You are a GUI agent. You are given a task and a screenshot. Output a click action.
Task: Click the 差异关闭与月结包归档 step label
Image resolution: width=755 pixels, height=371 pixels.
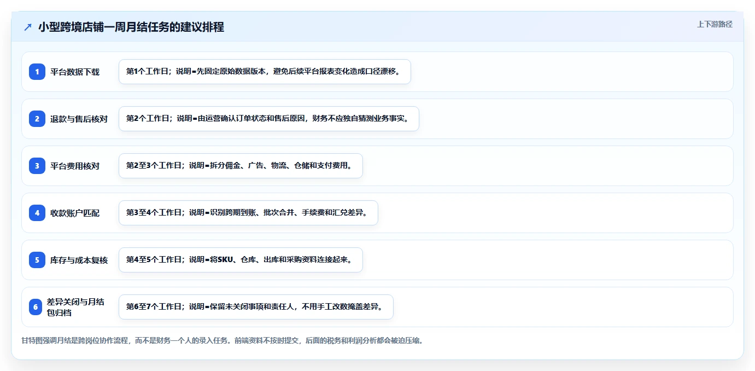(x=76, y=307)
